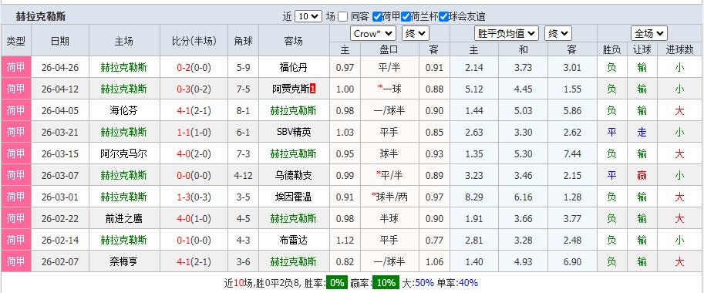Toggle the 同客 checkbox
704x293 pixels.
(343, 17)
